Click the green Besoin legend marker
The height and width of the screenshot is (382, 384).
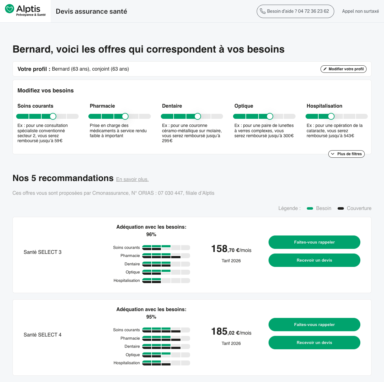[x=310, y=208]
